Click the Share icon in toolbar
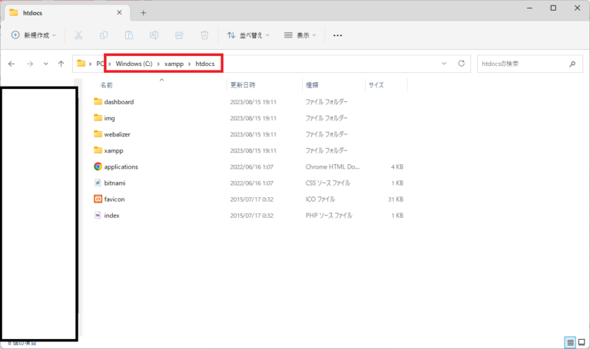This screenshot has height=349, width=590. pos(179,35)
